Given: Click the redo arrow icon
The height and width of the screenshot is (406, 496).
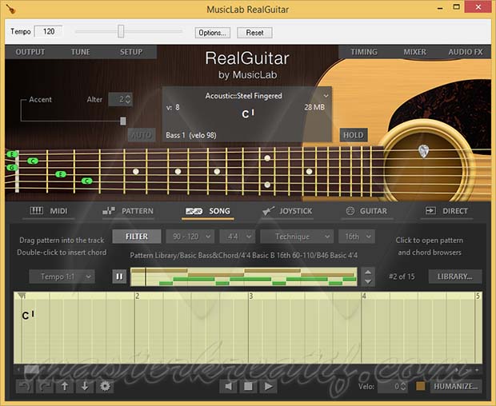Looking at the screenshot, I should coord(45,387).
